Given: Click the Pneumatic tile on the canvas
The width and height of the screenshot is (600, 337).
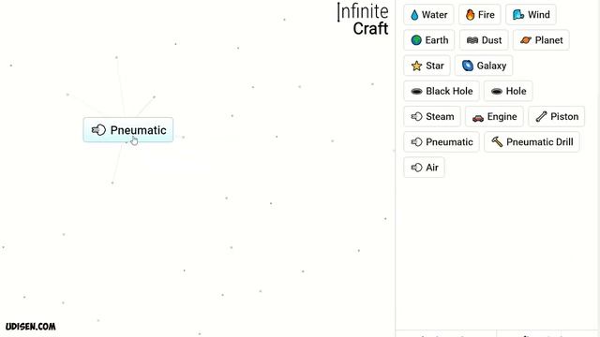Looking at the screenshot, I should (128, 130).
